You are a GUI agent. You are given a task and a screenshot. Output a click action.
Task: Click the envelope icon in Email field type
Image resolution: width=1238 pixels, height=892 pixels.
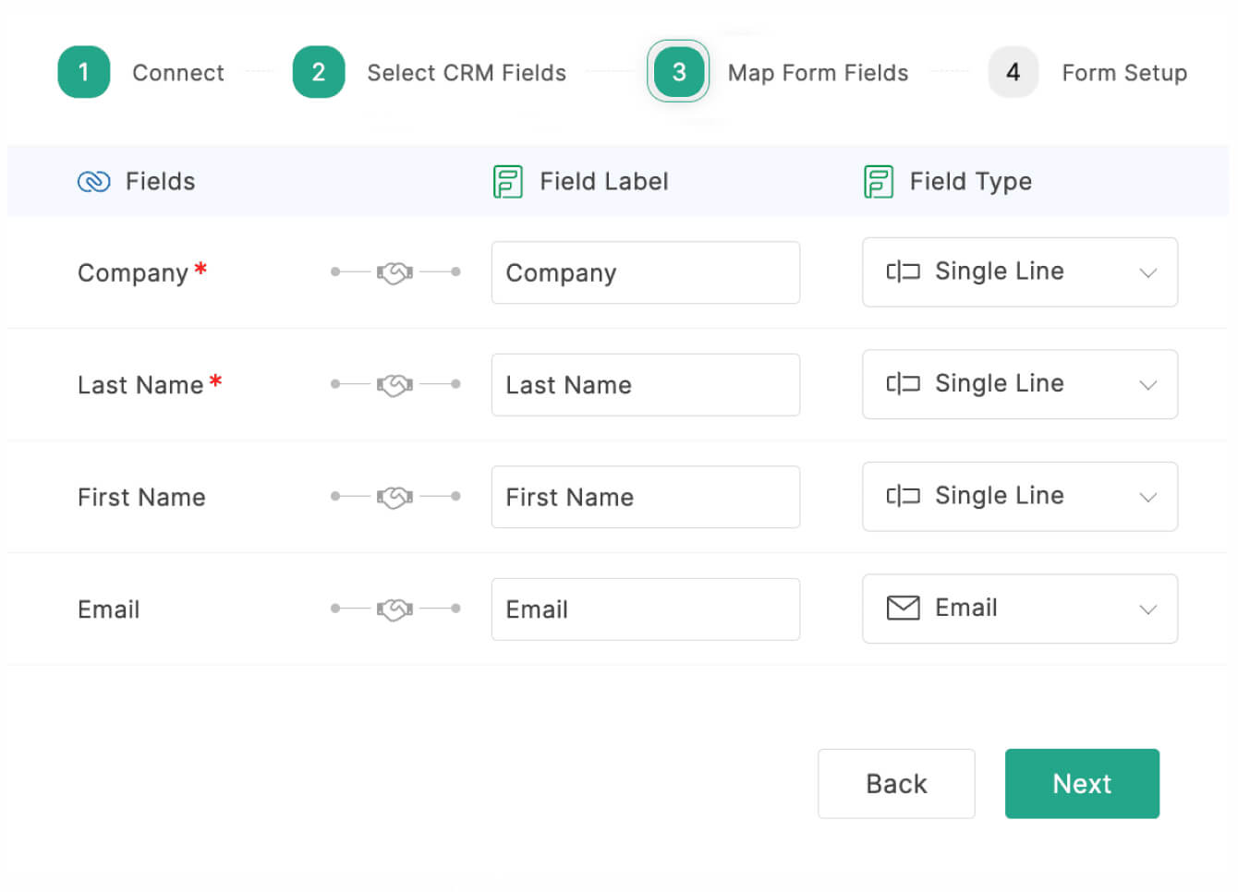(903, 608)
